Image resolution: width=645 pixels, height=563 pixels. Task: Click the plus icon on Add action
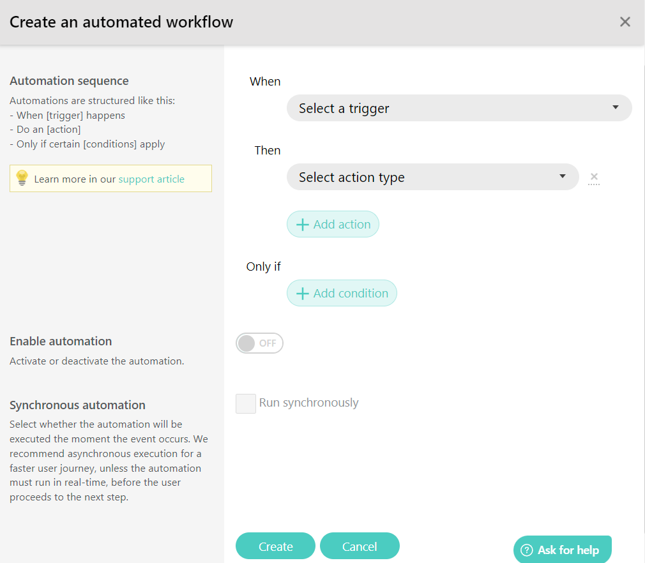click(303, 224)
